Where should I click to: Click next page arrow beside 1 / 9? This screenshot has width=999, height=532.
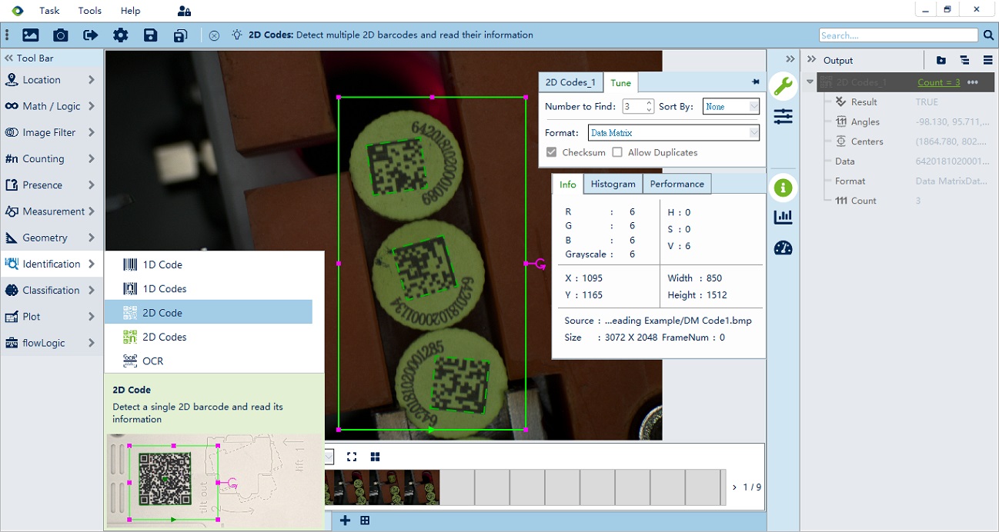click(734, 487)
